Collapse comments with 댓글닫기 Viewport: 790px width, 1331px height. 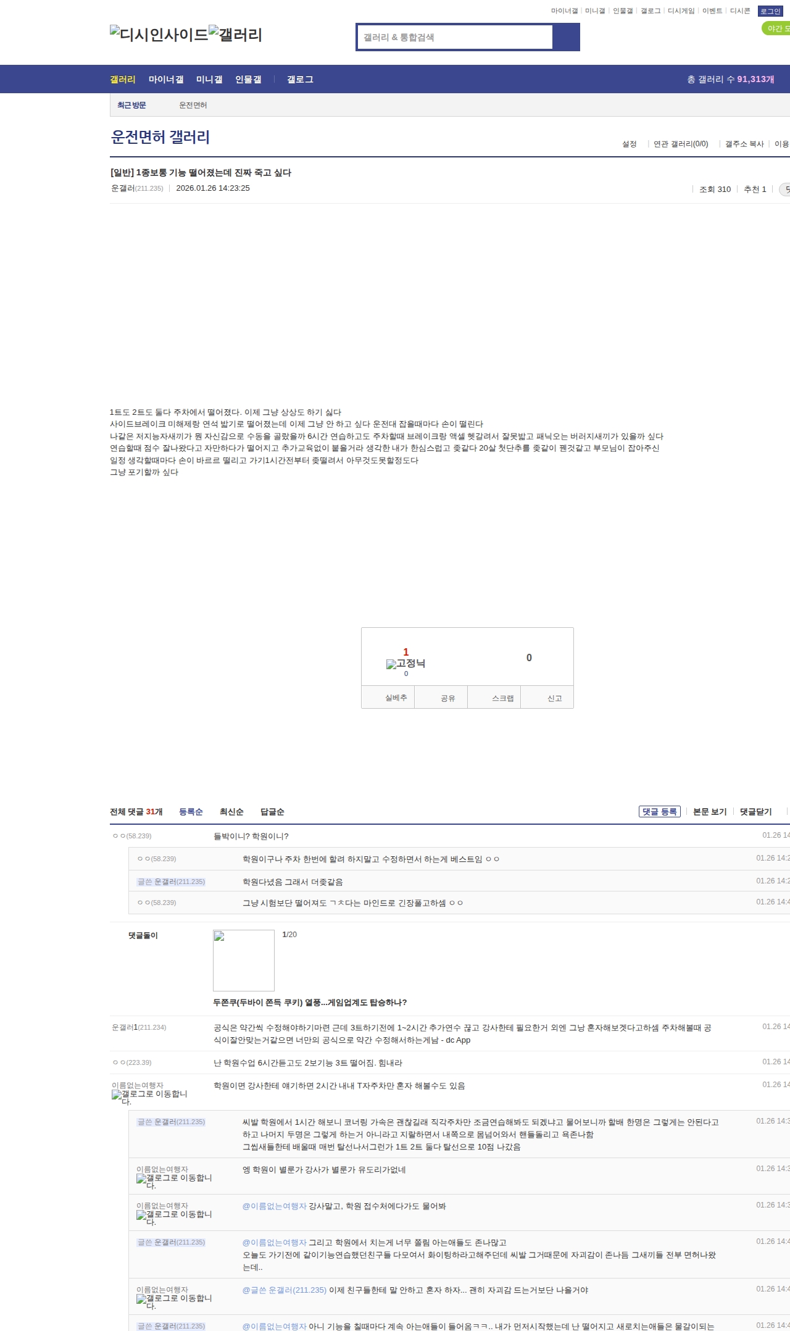[x=755, y=812]
